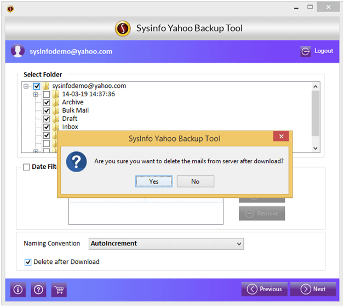Uncheck the Archive folder checkbox
Screen dimensions: 344x306
(47, 102)
